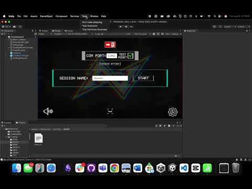252x189 pixels.
Task: Click the Unity Step frame button
Action: tap(132, 27)
